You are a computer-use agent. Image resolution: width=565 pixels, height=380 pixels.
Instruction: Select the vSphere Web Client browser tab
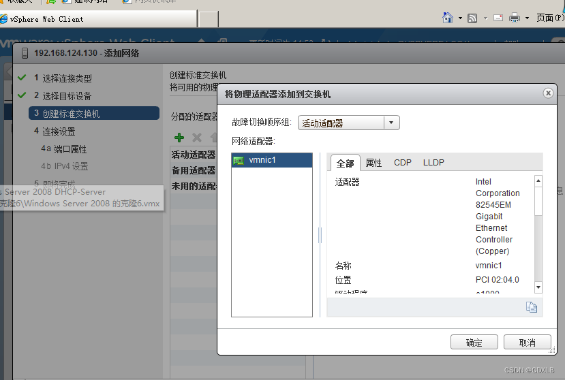(x=98, y=19)
